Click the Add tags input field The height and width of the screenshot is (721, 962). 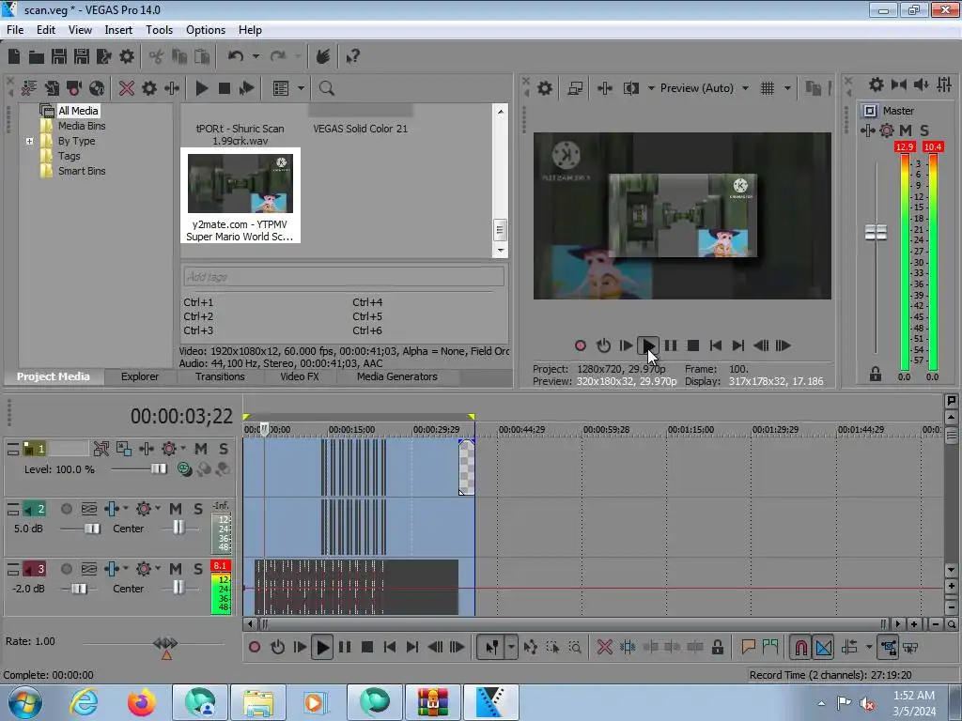[x=344, y=277]
